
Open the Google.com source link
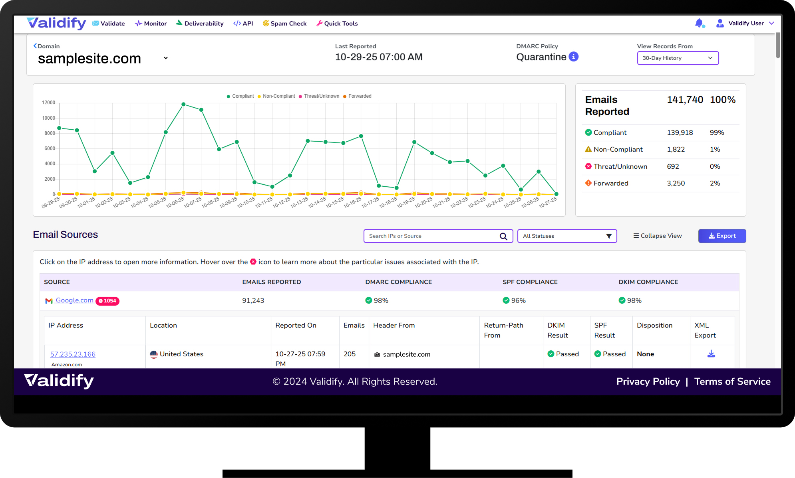[x=74, y=300]
